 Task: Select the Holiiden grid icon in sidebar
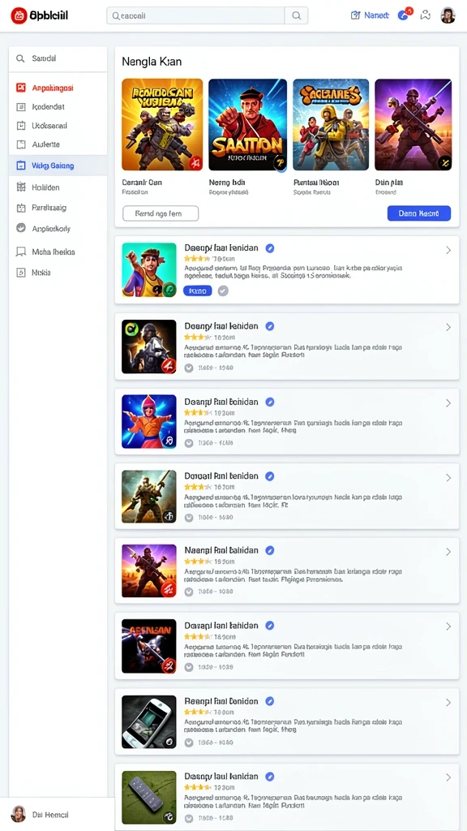[21, 187]
